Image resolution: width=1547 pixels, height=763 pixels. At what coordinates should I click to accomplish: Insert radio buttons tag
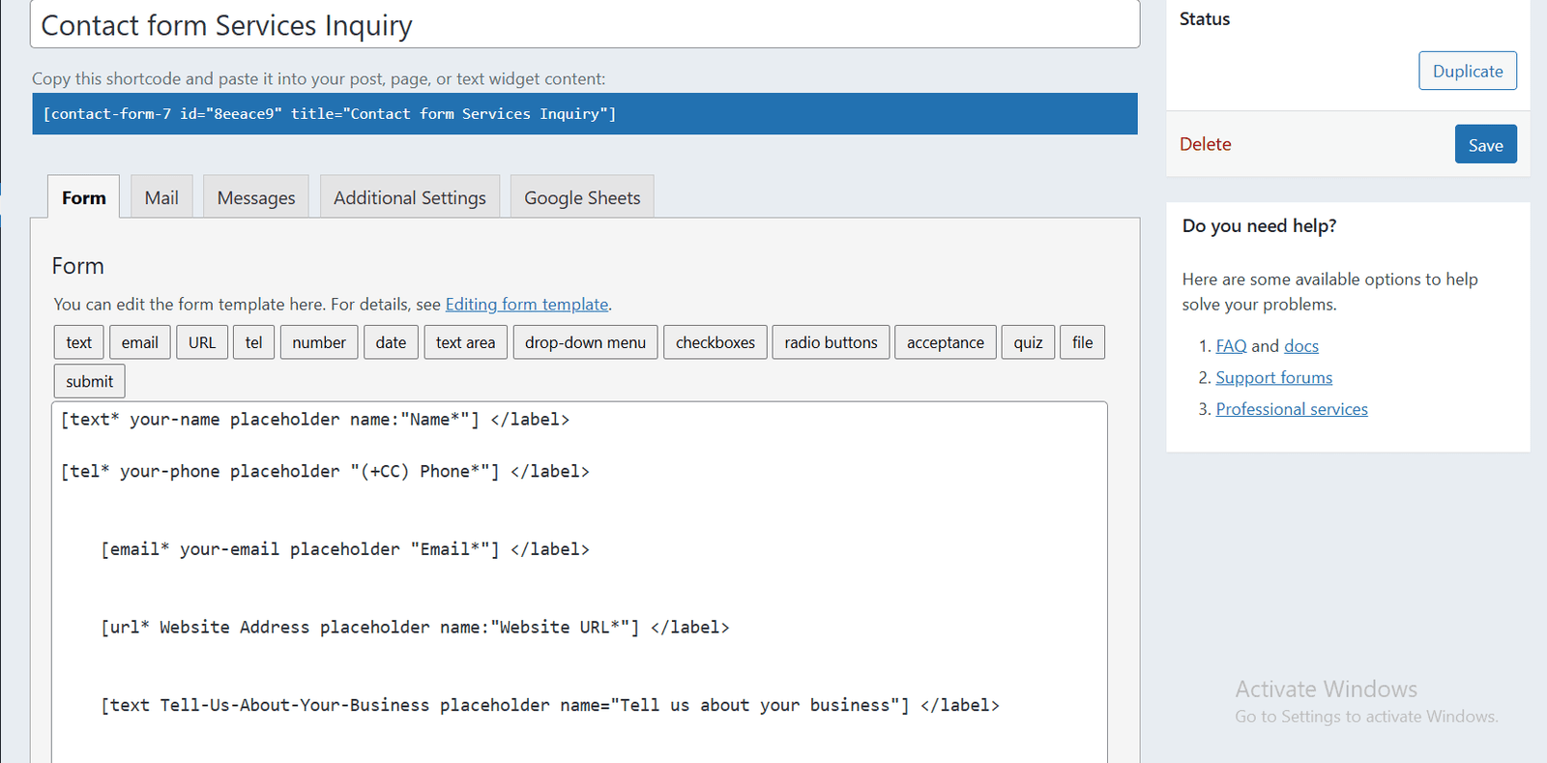tap(831, 342)
